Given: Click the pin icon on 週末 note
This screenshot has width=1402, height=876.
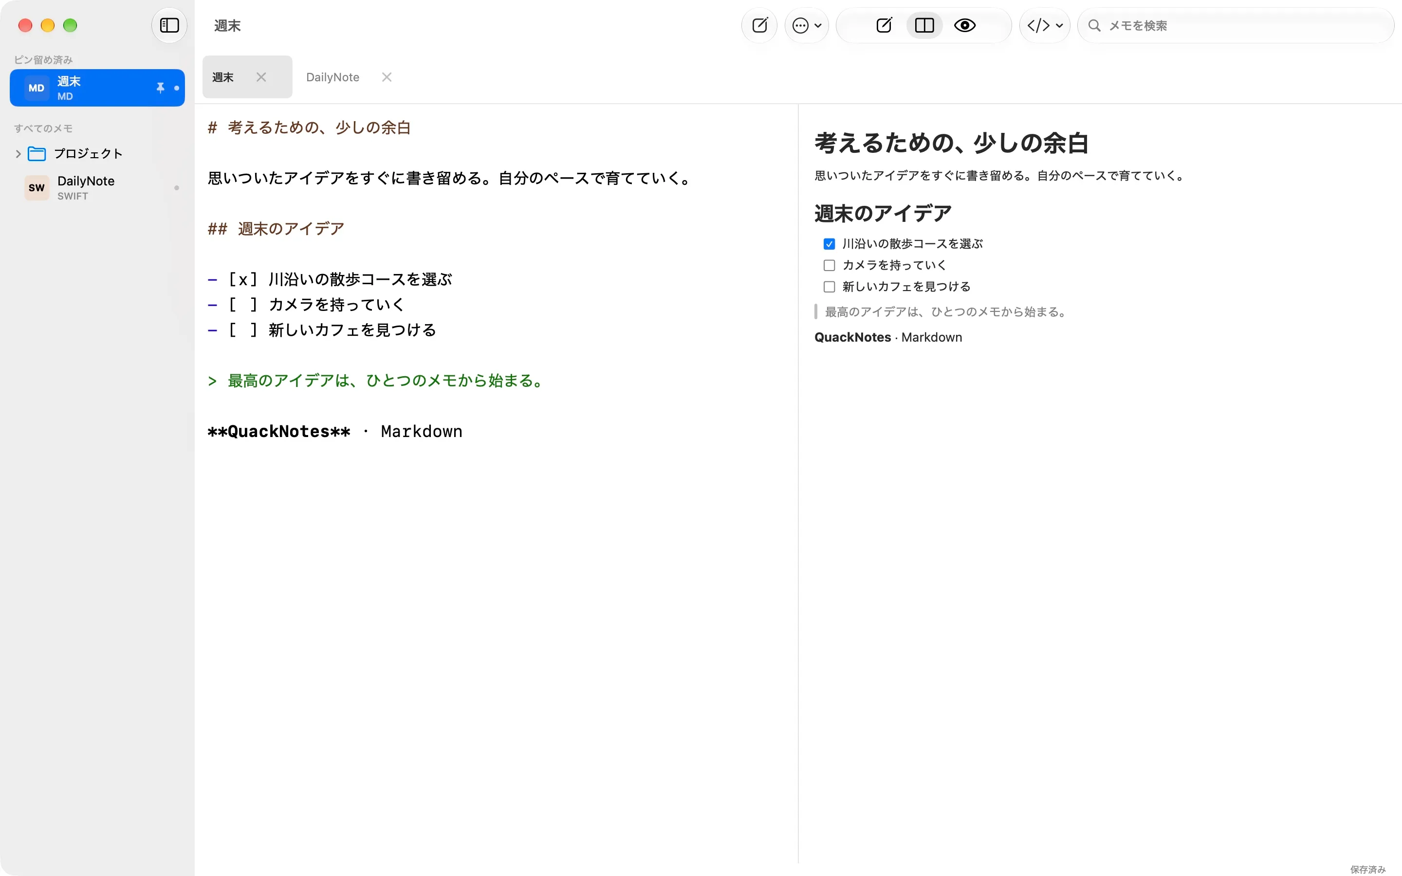Looking at the screenshot, I should point(161,88).
